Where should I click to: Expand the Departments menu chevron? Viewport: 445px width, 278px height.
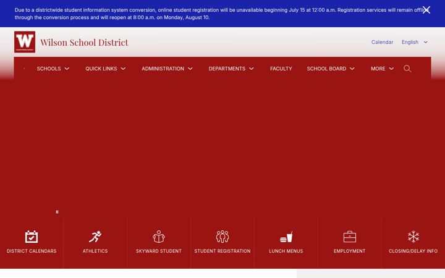[252, 69]
